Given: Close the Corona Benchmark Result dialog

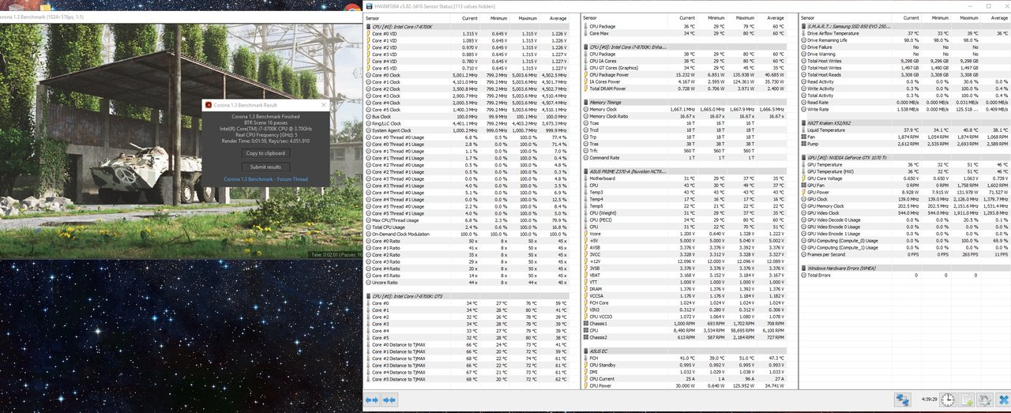Looking at the screenshot, I should coord(323,104).
